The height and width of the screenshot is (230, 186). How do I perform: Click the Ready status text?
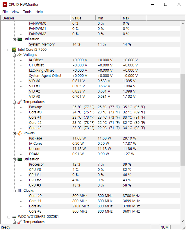point(6,227)
